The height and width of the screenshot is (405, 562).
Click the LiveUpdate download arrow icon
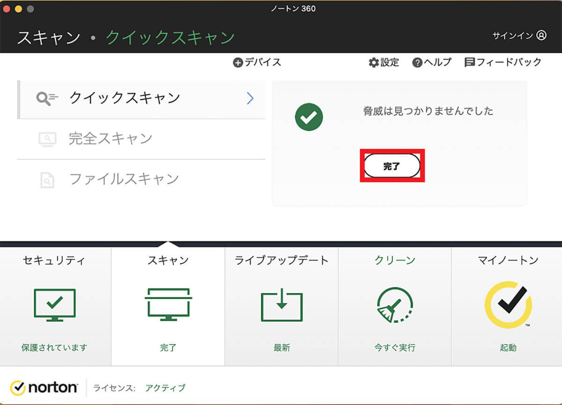[x=281, y=305]
